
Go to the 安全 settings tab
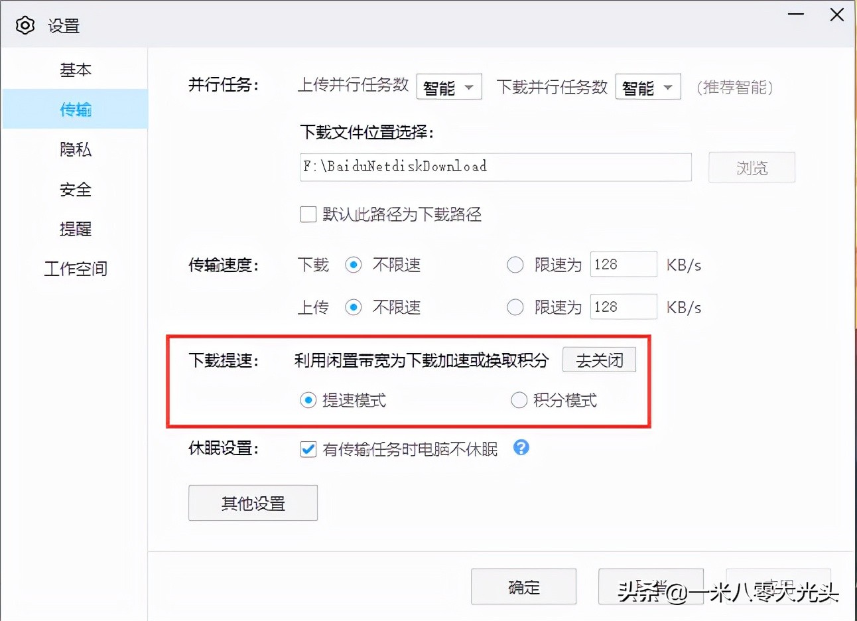coord(75,190)
